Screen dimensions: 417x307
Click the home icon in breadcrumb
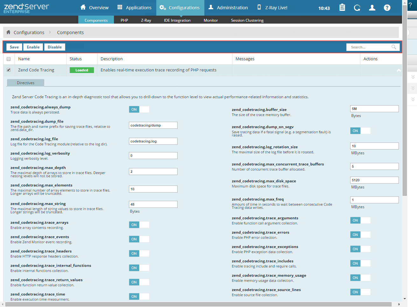tap(9, 32)
